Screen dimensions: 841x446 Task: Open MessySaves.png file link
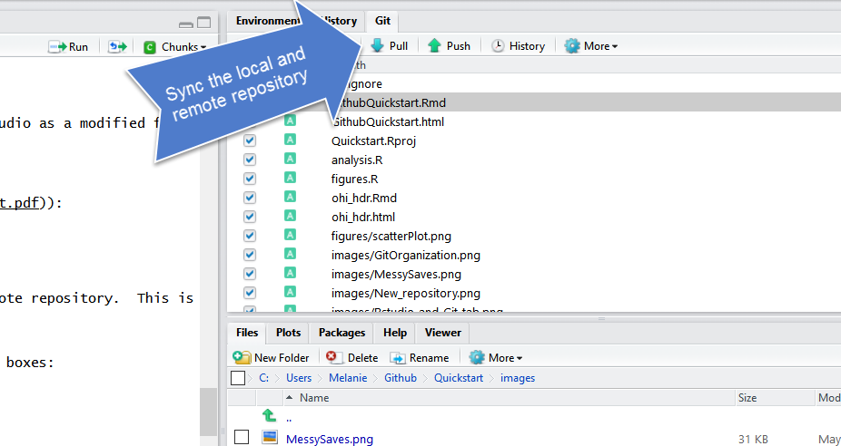pos(330,440)
